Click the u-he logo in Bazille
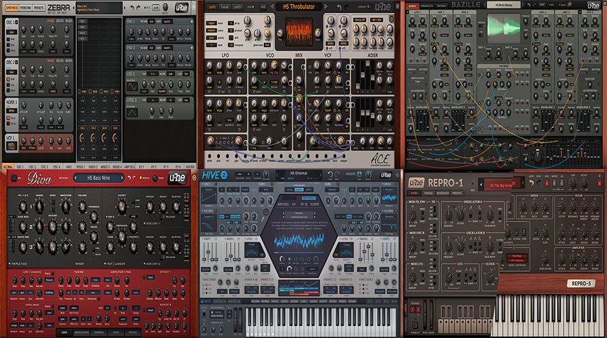 [593, 5]
